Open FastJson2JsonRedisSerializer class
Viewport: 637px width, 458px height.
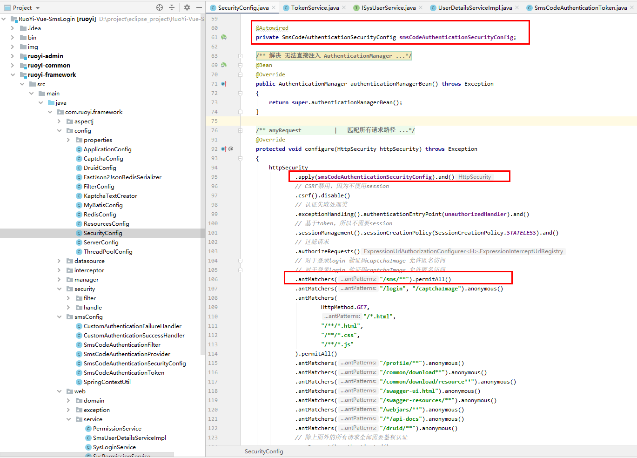coord(122,177)
